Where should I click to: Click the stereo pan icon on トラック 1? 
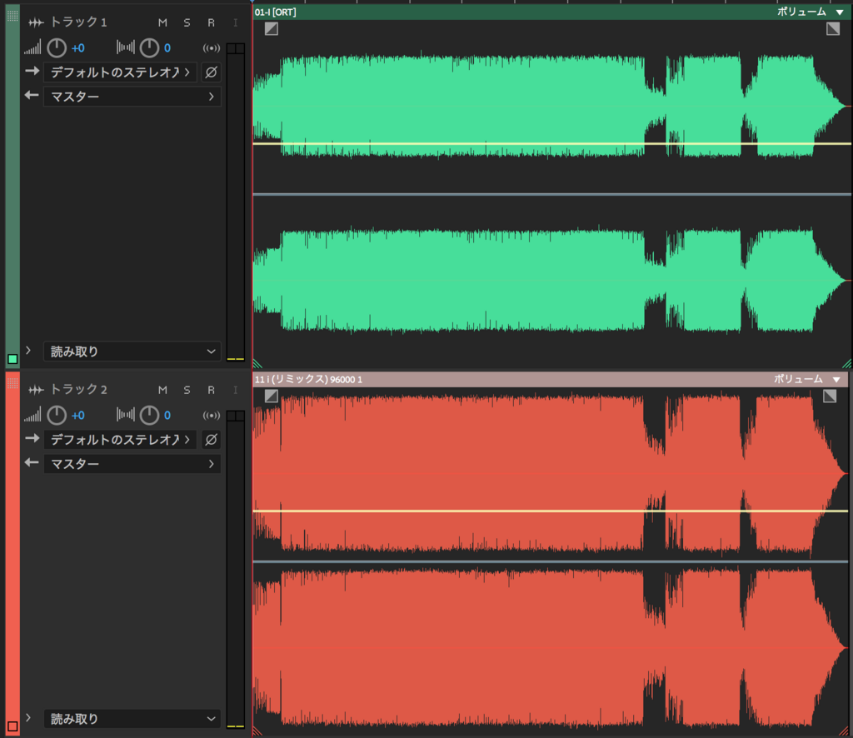click(125, 47)
